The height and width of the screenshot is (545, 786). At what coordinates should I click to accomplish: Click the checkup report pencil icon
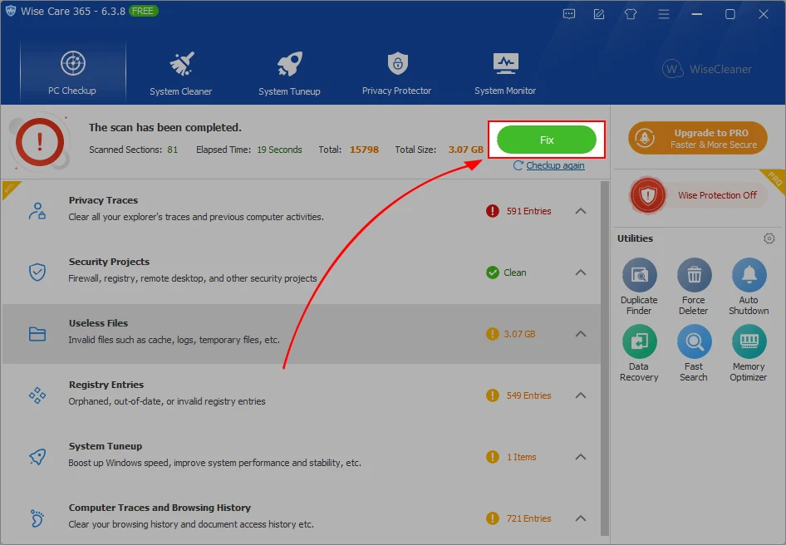coord(599,14)
